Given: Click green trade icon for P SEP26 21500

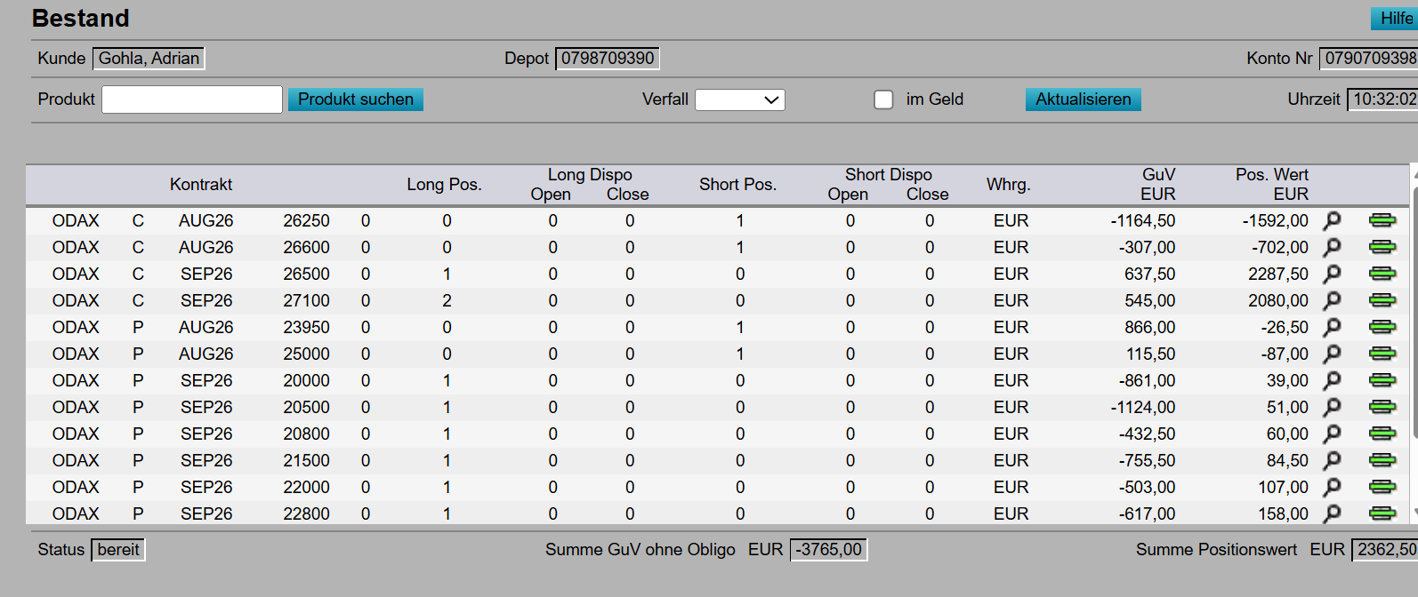Looking at the screenshot, I should (x=1382, y=460).
